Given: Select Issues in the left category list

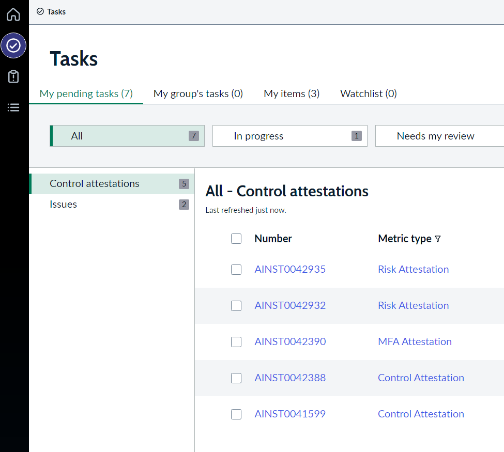Looking at the screenshot, I should 63,204.
